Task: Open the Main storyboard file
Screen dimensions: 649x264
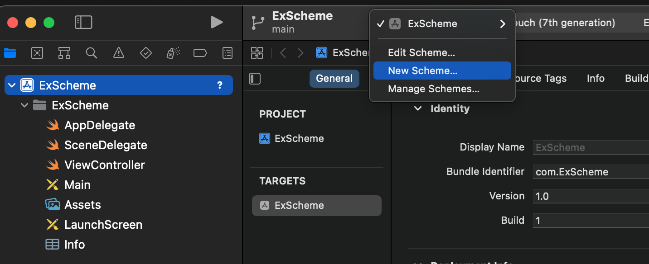Action: point(77,185)
